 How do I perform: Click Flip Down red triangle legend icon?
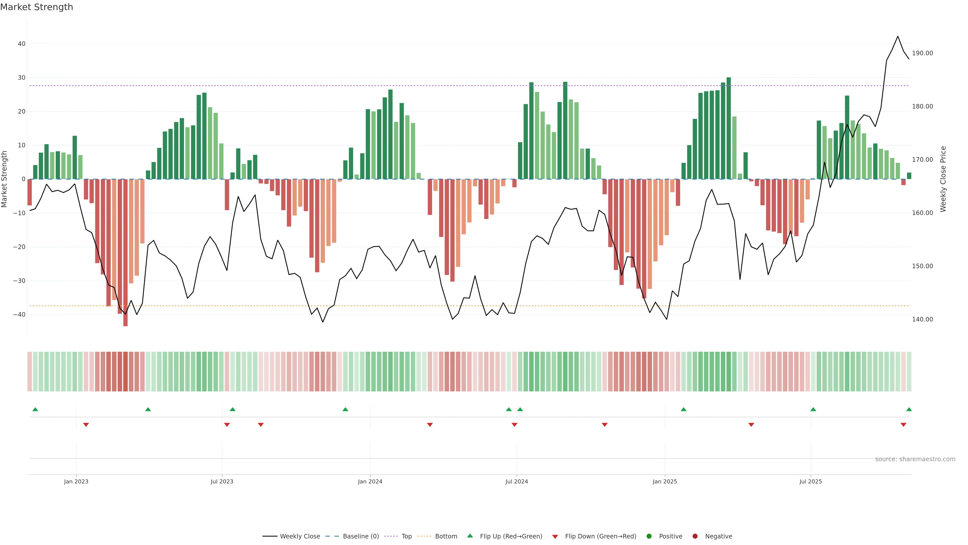click(555, 537)
